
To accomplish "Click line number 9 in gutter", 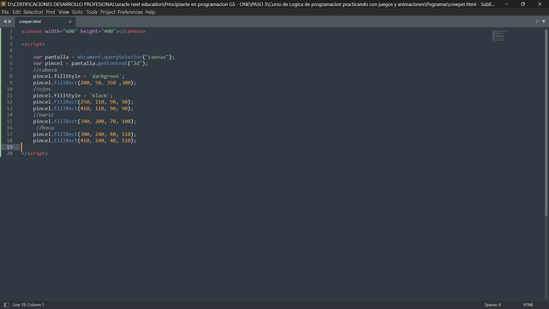I will pos(11,83).
